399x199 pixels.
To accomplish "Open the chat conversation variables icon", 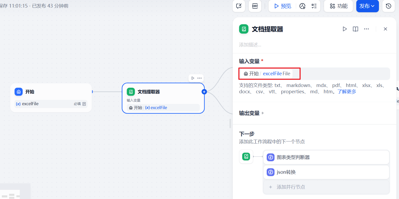I will click(239, 6).
